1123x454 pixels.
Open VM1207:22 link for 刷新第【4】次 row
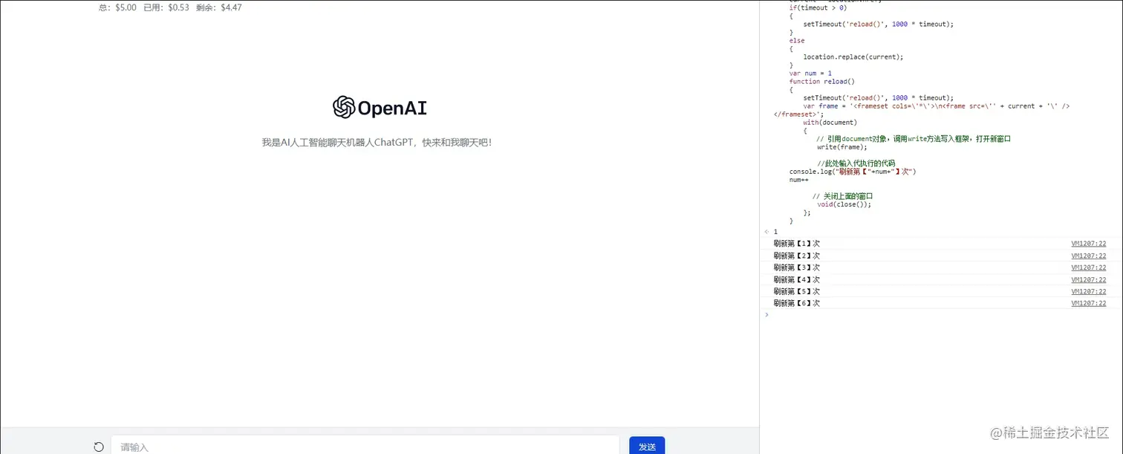[x=1088, y=280]
